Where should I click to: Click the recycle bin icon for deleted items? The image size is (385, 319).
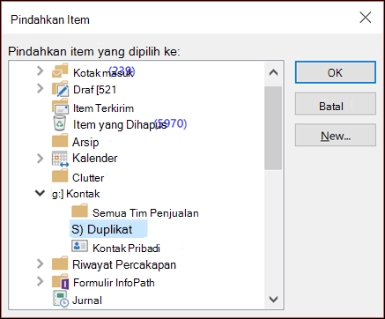[x=59, y=122]
